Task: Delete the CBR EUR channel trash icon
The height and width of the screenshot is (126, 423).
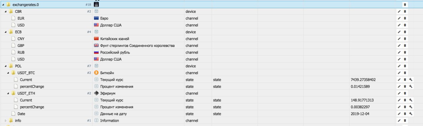Action: [x=405, y=18]
